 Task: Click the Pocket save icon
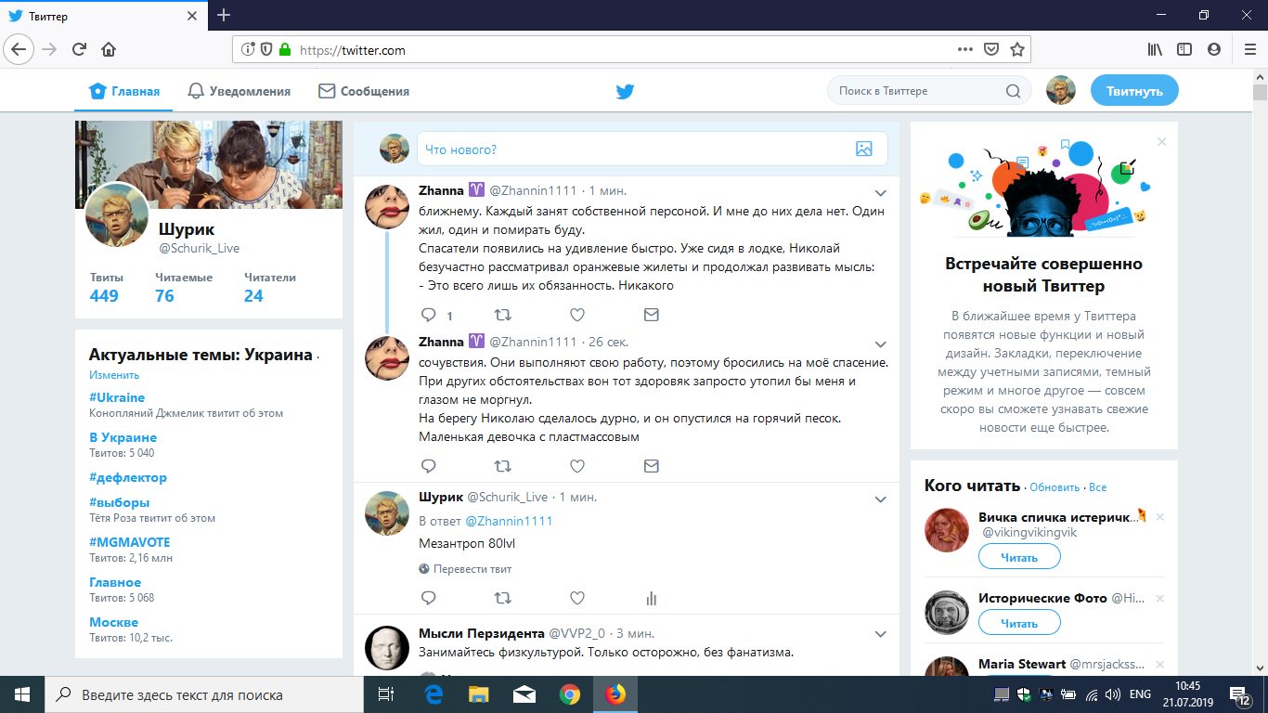tap(991, 50)
